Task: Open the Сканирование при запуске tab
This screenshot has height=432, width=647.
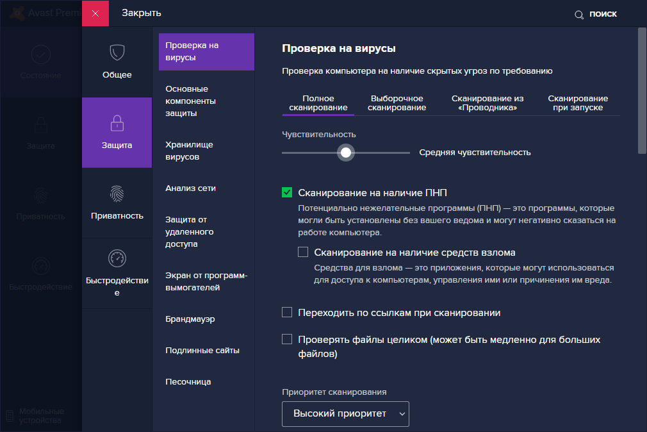Action: point(578,103)
